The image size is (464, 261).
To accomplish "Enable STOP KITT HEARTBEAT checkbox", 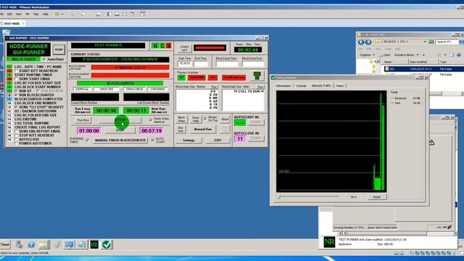I will click(16, 136).
